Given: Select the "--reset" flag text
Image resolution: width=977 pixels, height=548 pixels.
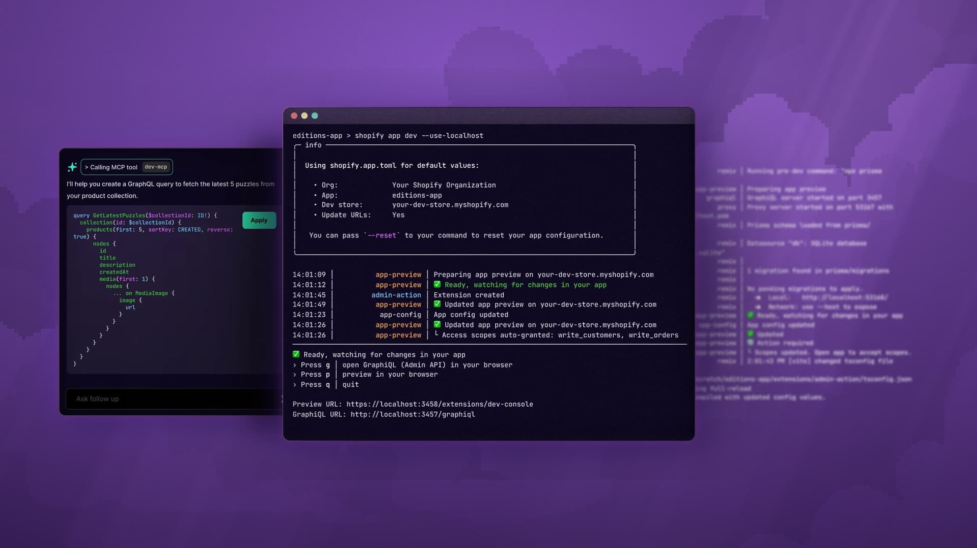Looking at the screenshot, I should tap(382, 235).
